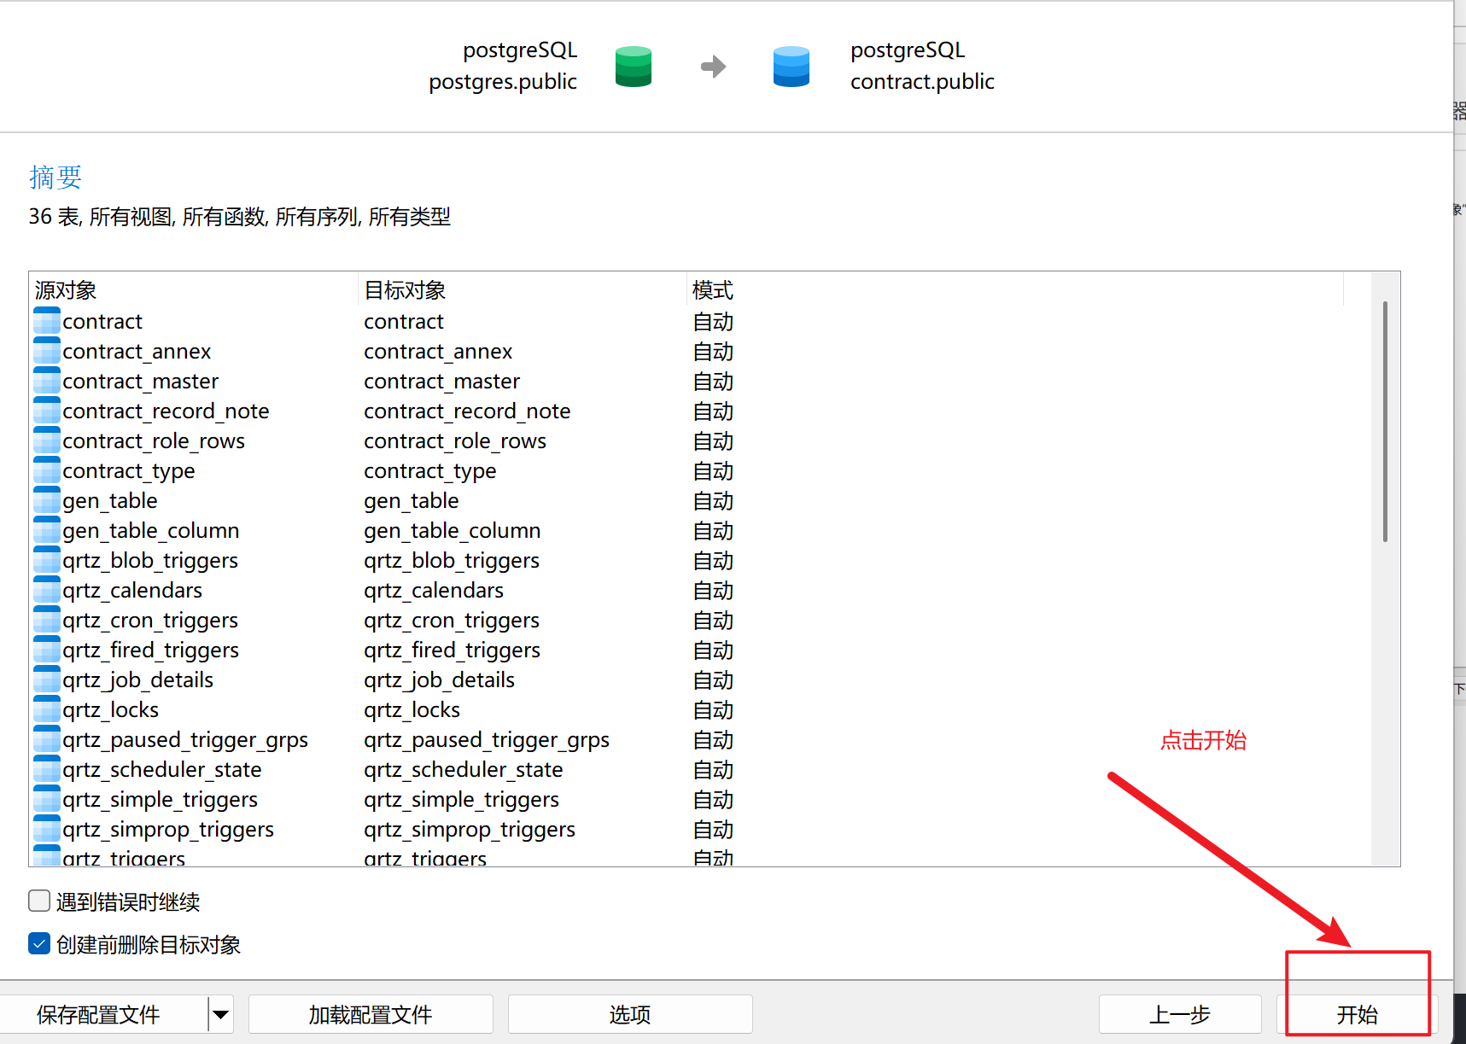Click target object gen_table
The width and height of the screenshot is (1466, 1044).
pyautogui.click(x=412, y=501)
